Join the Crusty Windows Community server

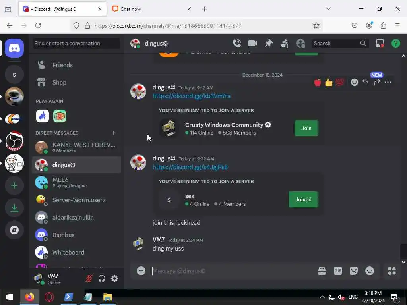coord(306,128)
